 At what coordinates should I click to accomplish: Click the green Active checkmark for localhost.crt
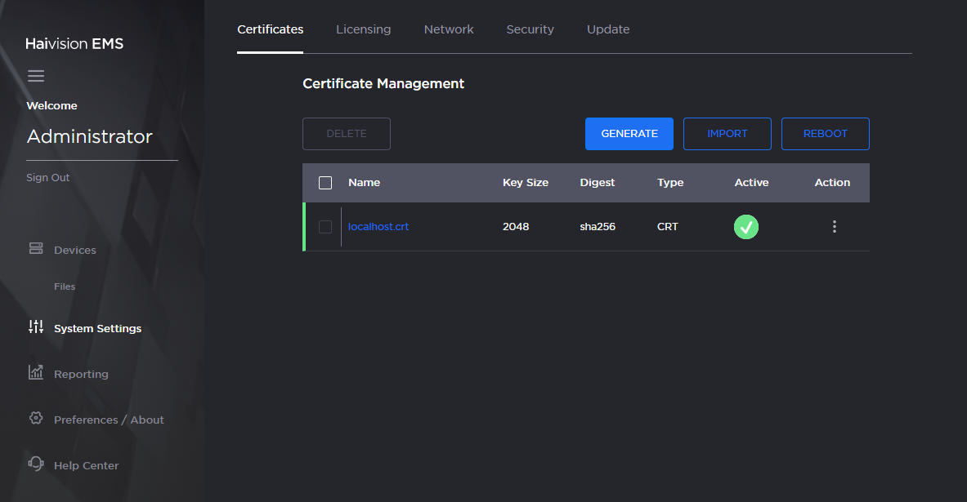coord(745,226)
